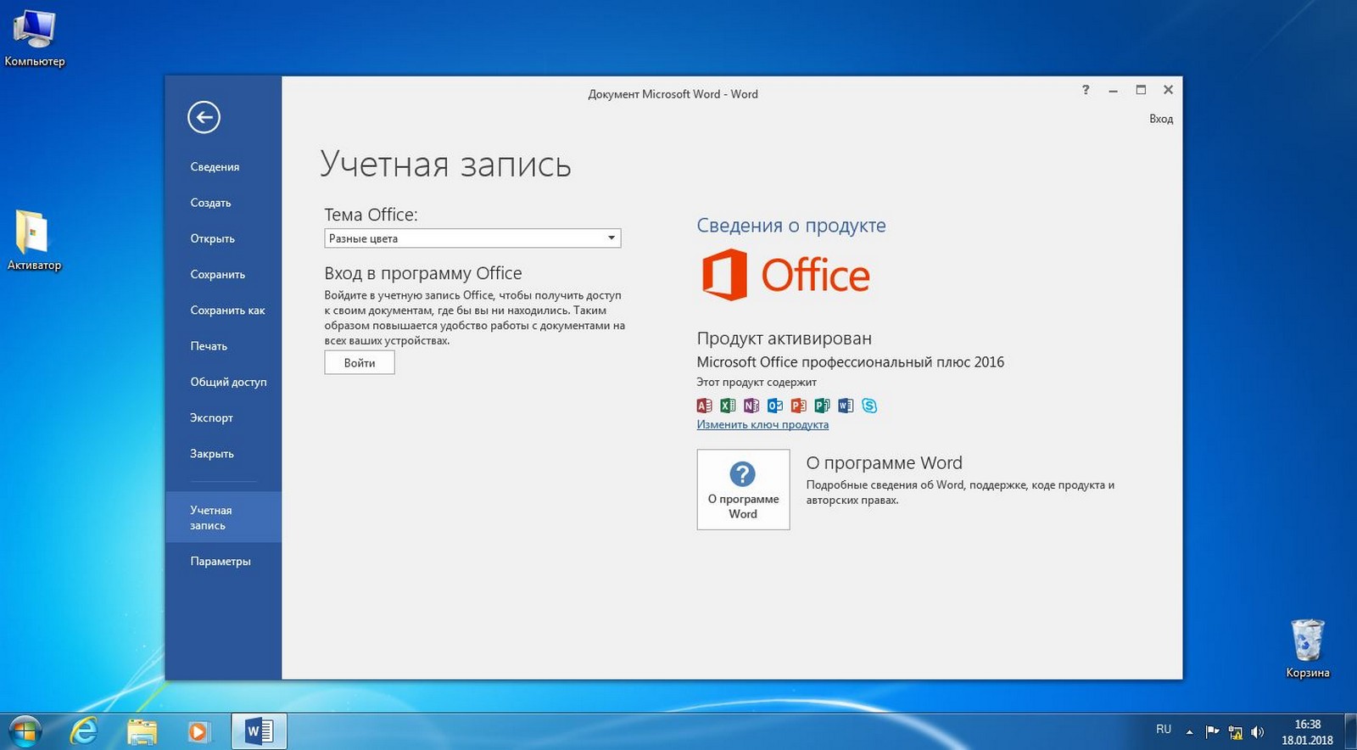Click the Microsoft Office профессиональный плюс 2016 text
The width and height of the screenshot is (1357, 750).
[850, 362]
